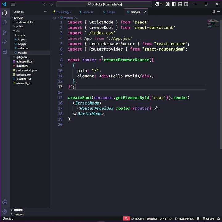
Task: Click the boiPoka command center search box
Action: [104, 4]
